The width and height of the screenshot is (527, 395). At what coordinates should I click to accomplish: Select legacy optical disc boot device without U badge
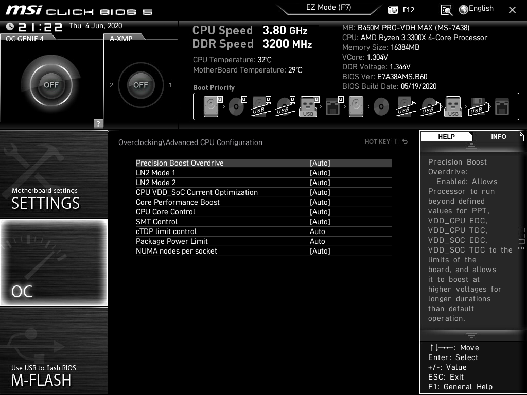(381, 106)
